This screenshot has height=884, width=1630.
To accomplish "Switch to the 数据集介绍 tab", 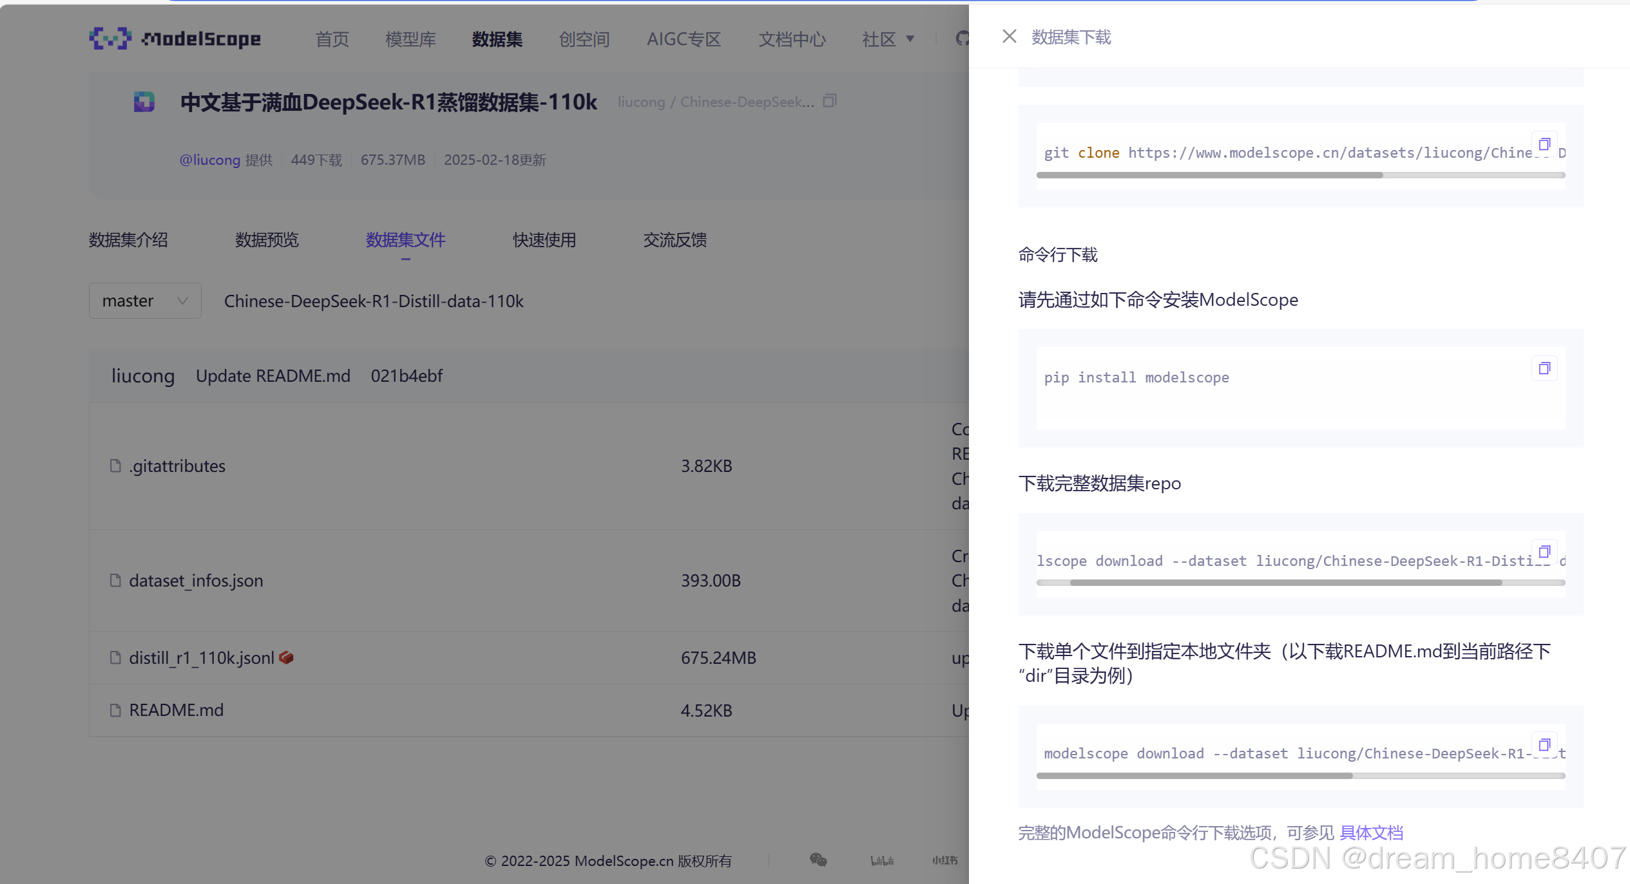I will (x=128, y=240).
